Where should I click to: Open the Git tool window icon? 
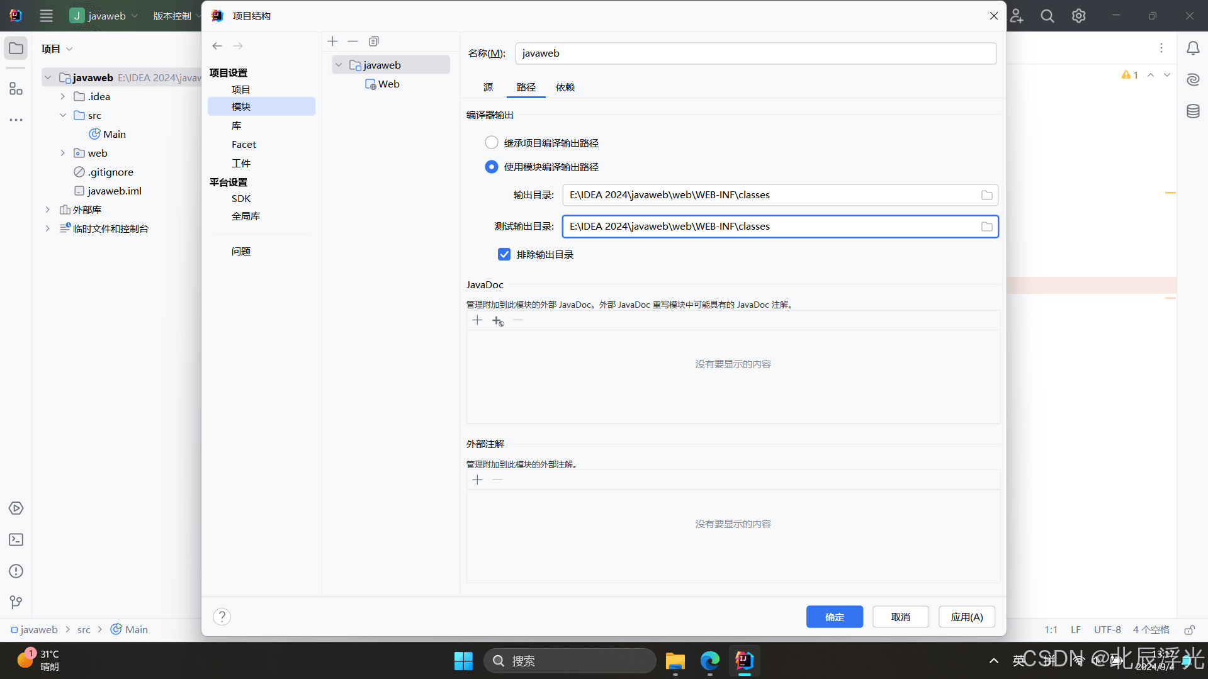pyautogui.click(x=16, y=603)
